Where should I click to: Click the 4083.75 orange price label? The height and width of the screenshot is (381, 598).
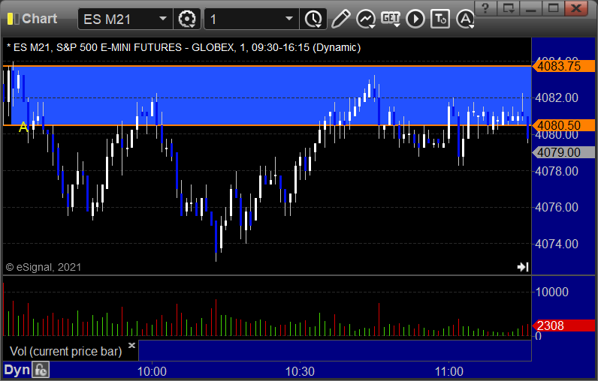tap(563, 66)
